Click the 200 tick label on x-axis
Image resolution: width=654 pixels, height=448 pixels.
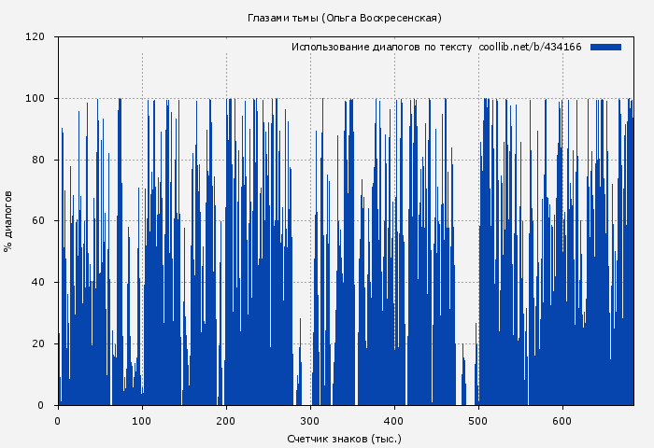pyautogui.click(x=226, y=420)
